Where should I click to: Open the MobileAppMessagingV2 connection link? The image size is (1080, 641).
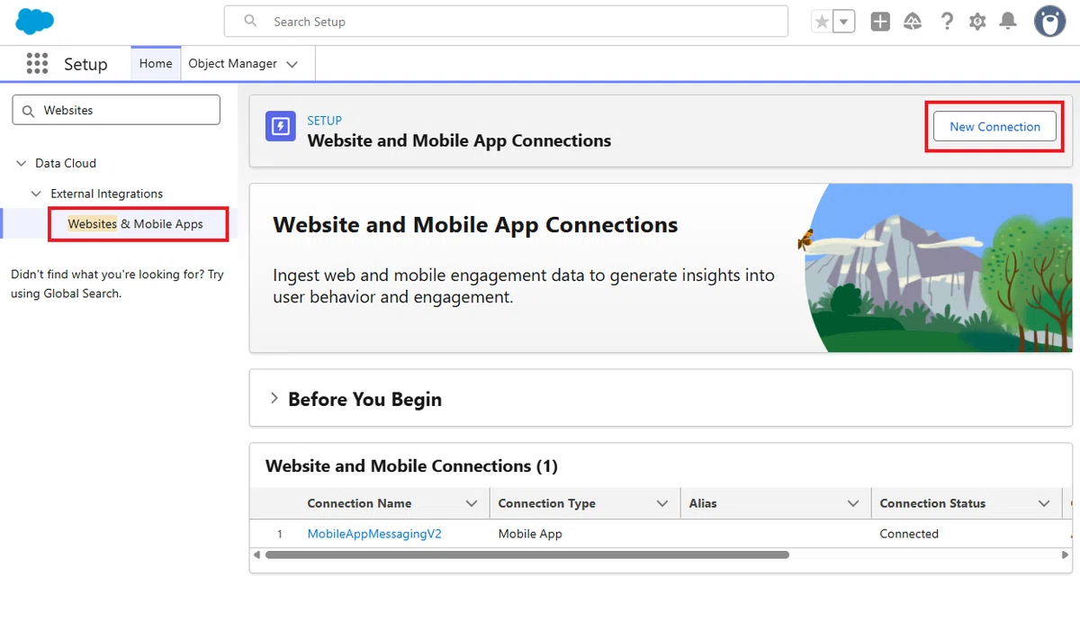pyautogui.click(x=374, y=534)
